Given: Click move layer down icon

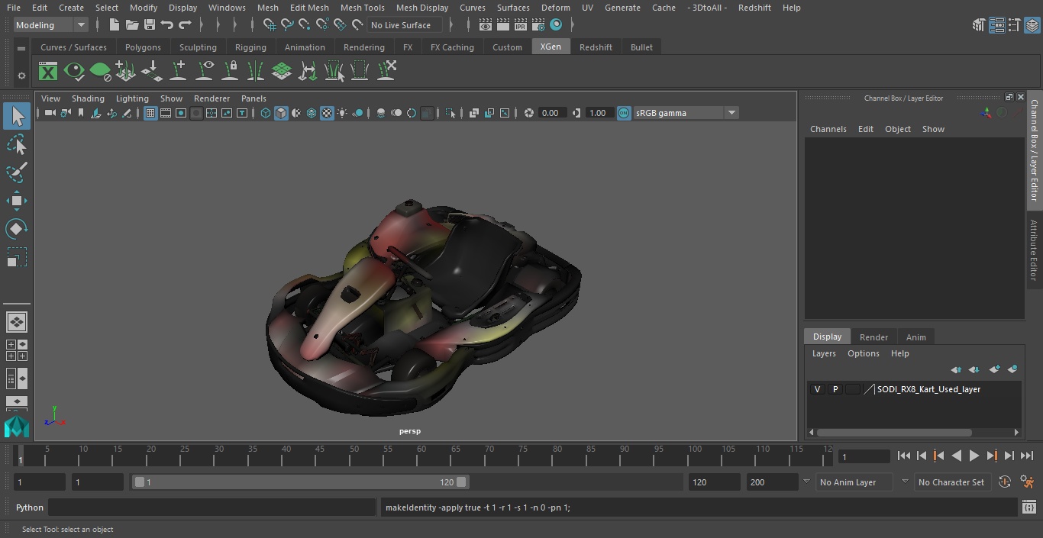Looking at the screenshot, I should [974, 369].
